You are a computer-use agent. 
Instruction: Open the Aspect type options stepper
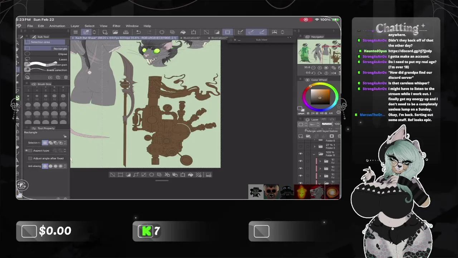pyautogui.click(x=65, y=150)
